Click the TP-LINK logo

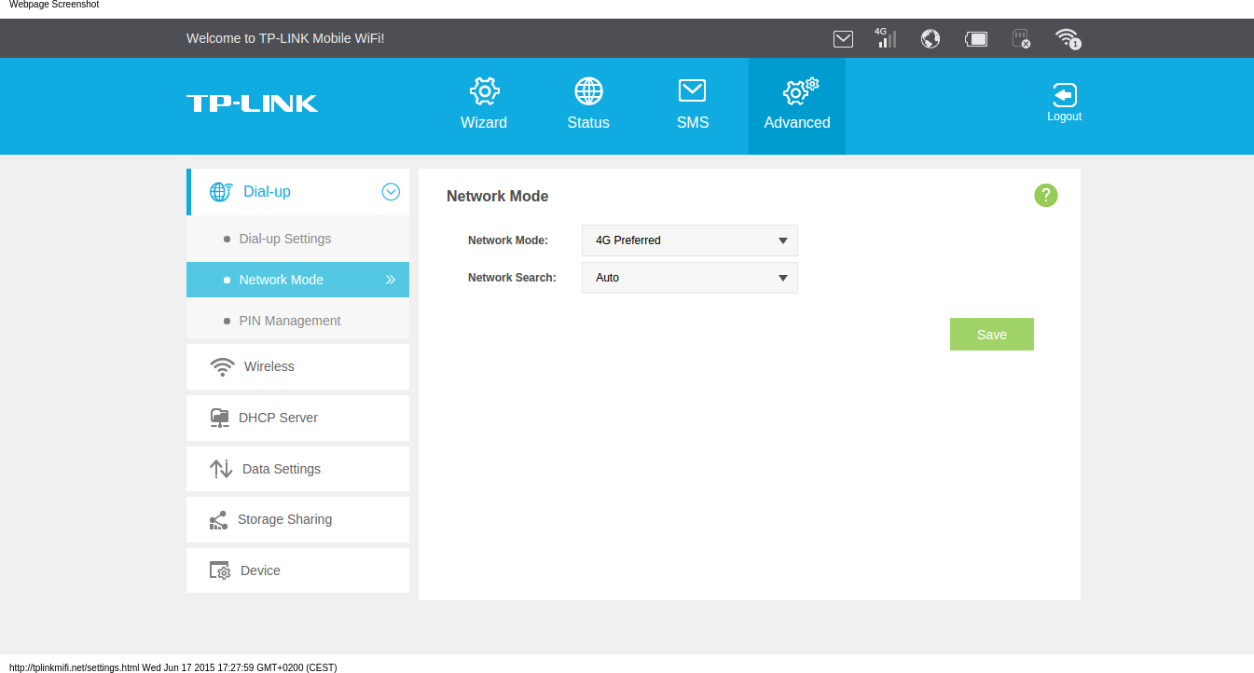[x=252, y=103]
